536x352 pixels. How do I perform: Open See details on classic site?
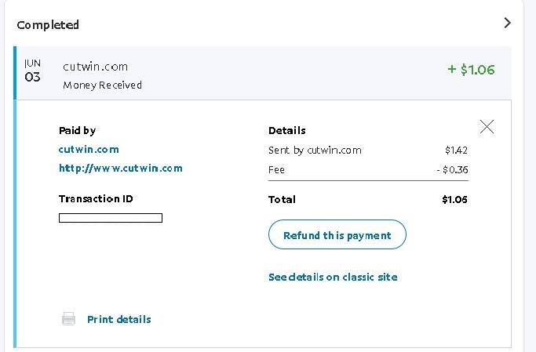333,277
